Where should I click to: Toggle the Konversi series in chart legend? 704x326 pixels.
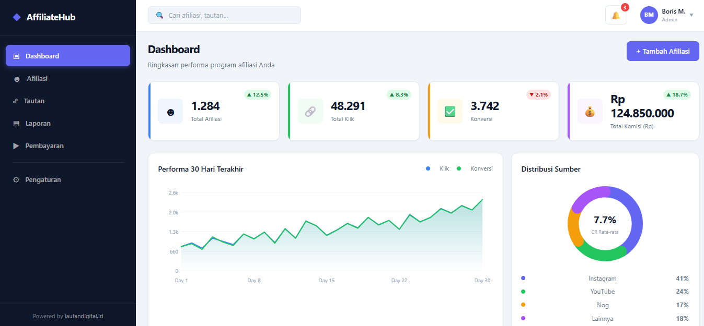[475, 168]
